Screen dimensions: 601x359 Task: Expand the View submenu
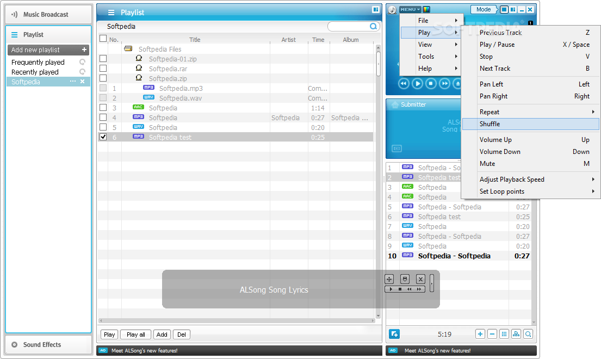[432, 45]
